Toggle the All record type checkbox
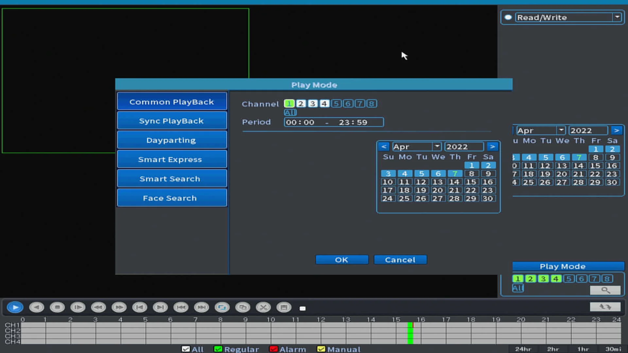The height and width of the screenshot is (353, 628). pyautogui.click(x=186, y=349)
